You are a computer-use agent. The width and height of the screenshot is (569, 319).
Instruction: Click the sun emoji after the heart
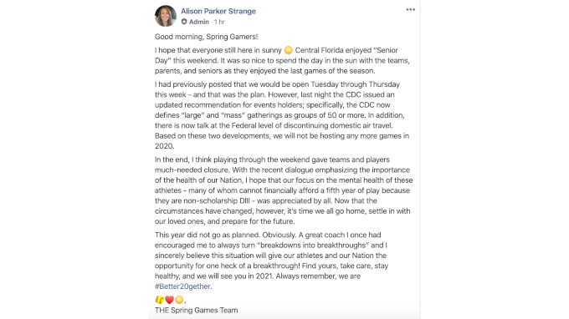click(x=179, y=300)
